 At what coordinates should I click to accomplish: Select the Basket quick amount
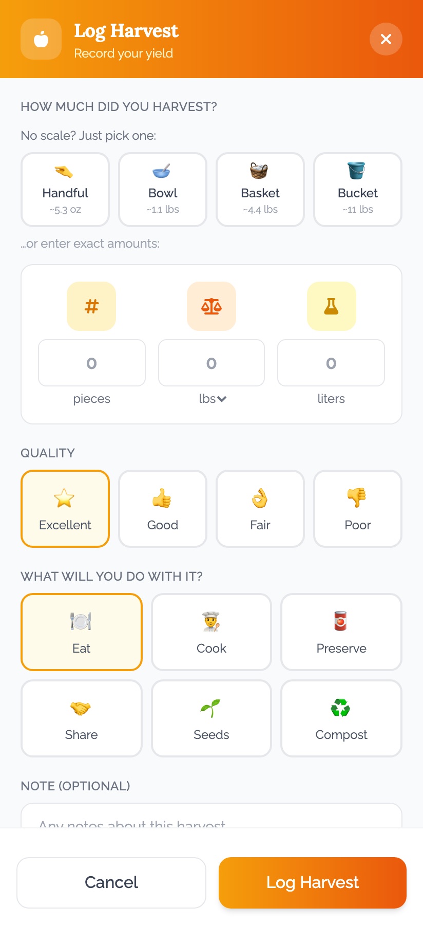pyautogui.click(x=260, y=190)
